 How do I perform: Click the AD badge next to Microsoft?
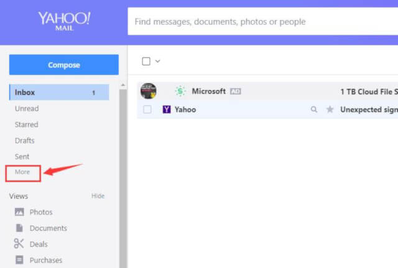[235, 91]
